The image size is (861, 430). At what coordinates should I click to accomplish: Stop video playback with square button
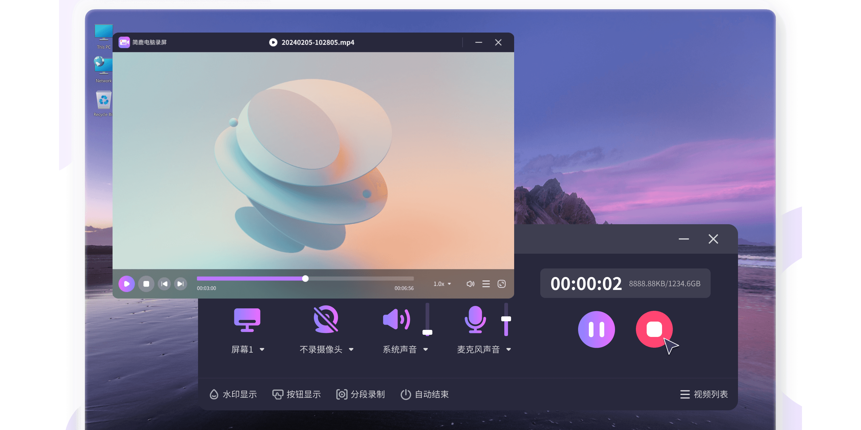(x=146, y=284)
